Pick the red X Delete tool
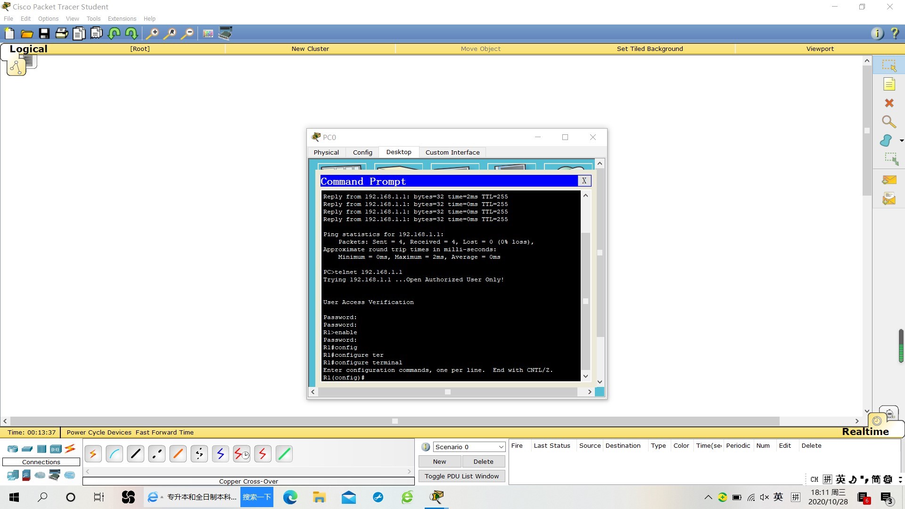The image size is (905, 509). (889, 103)
